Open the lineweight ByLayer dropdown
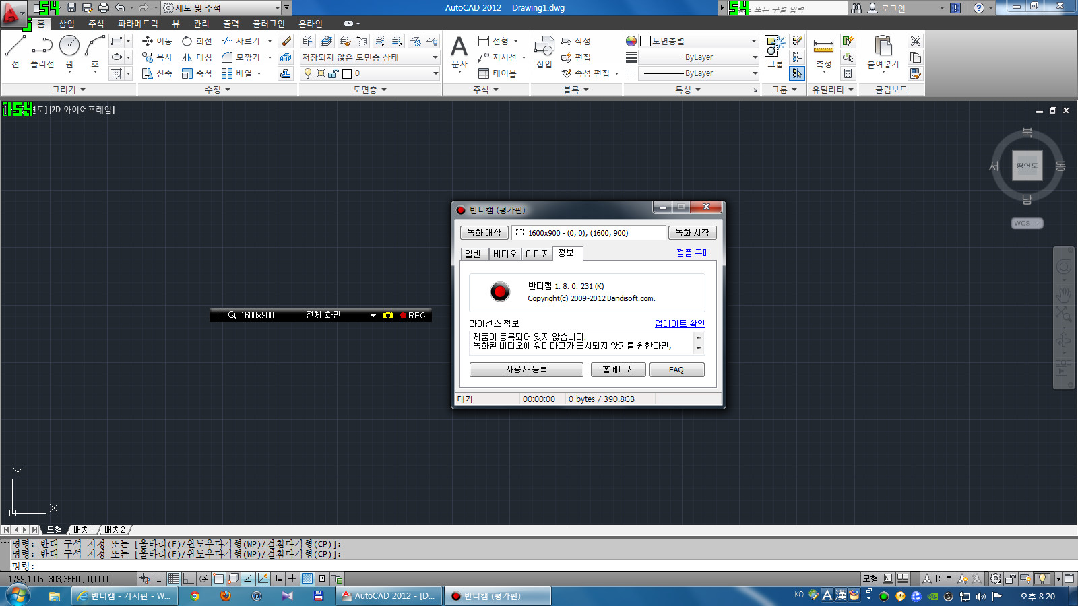 699,57
